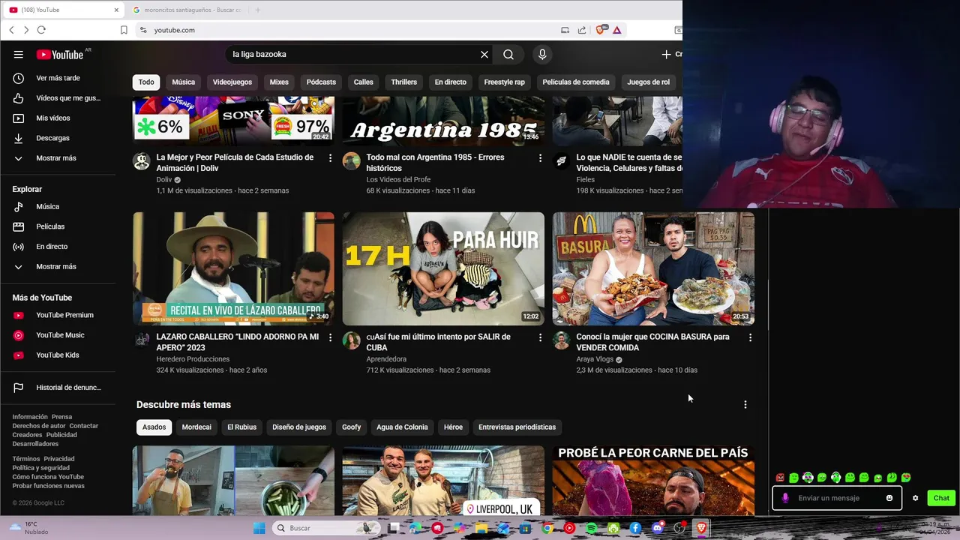Open Google Chrome from the taskbar
960x540 pixels.
point(547,528)
